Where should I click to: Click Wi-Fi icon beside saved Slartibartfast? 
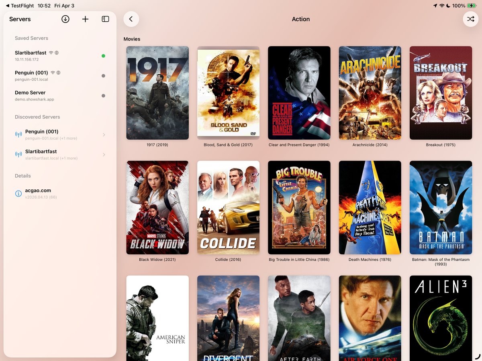(51, 53)
